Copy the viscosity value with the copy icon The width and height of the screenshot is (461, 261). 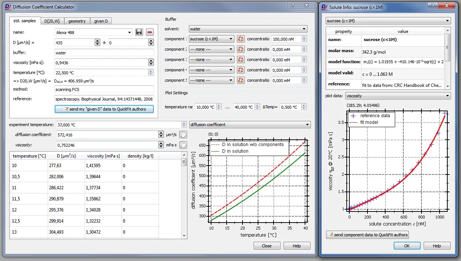coord(183,145)
